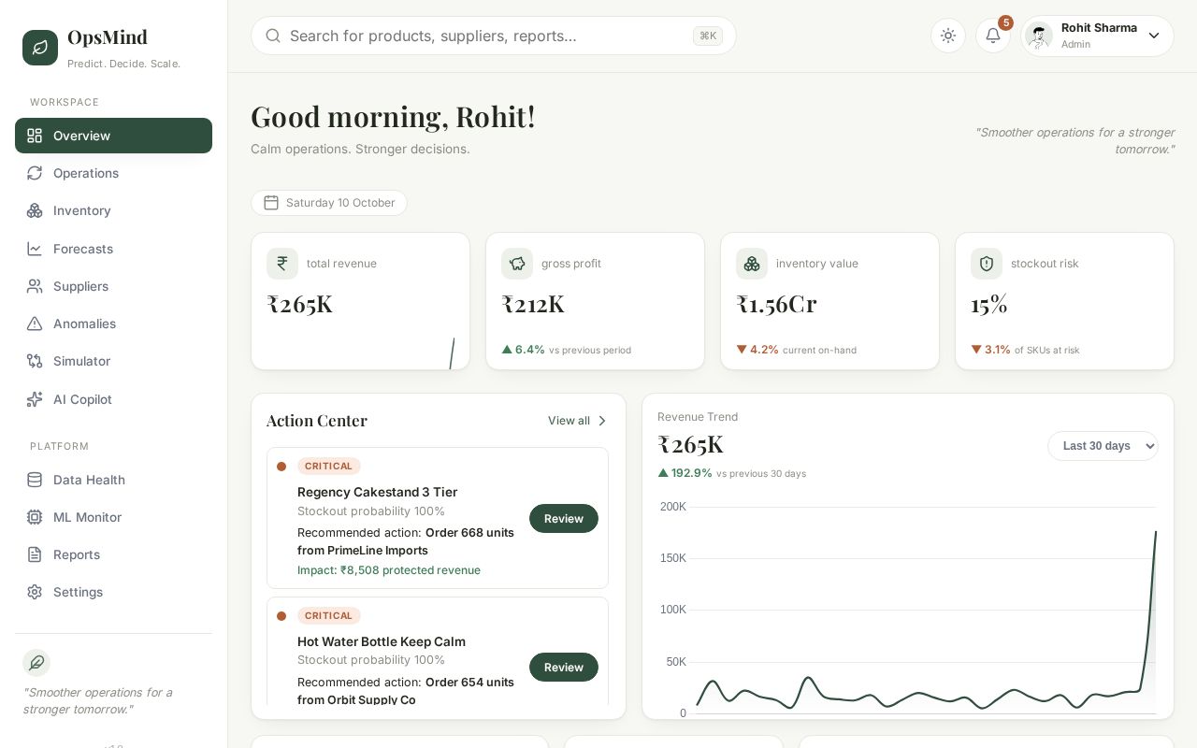1197x748 pixels.
Task: Open AI Copilot from sidebar
Action: tap(113, 399)
